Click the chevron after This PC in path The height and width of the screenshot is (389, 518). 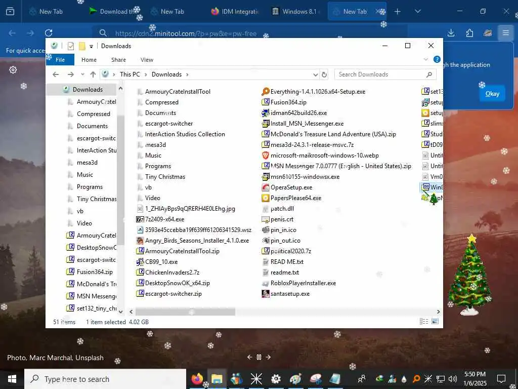pos(146,74)
